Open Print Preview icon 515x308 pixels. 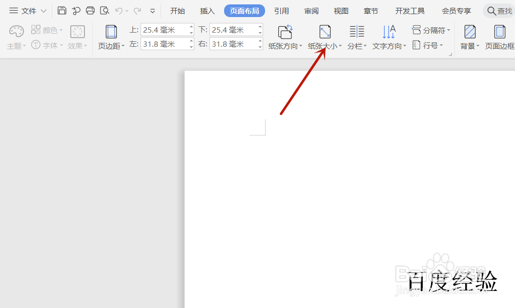104,11
